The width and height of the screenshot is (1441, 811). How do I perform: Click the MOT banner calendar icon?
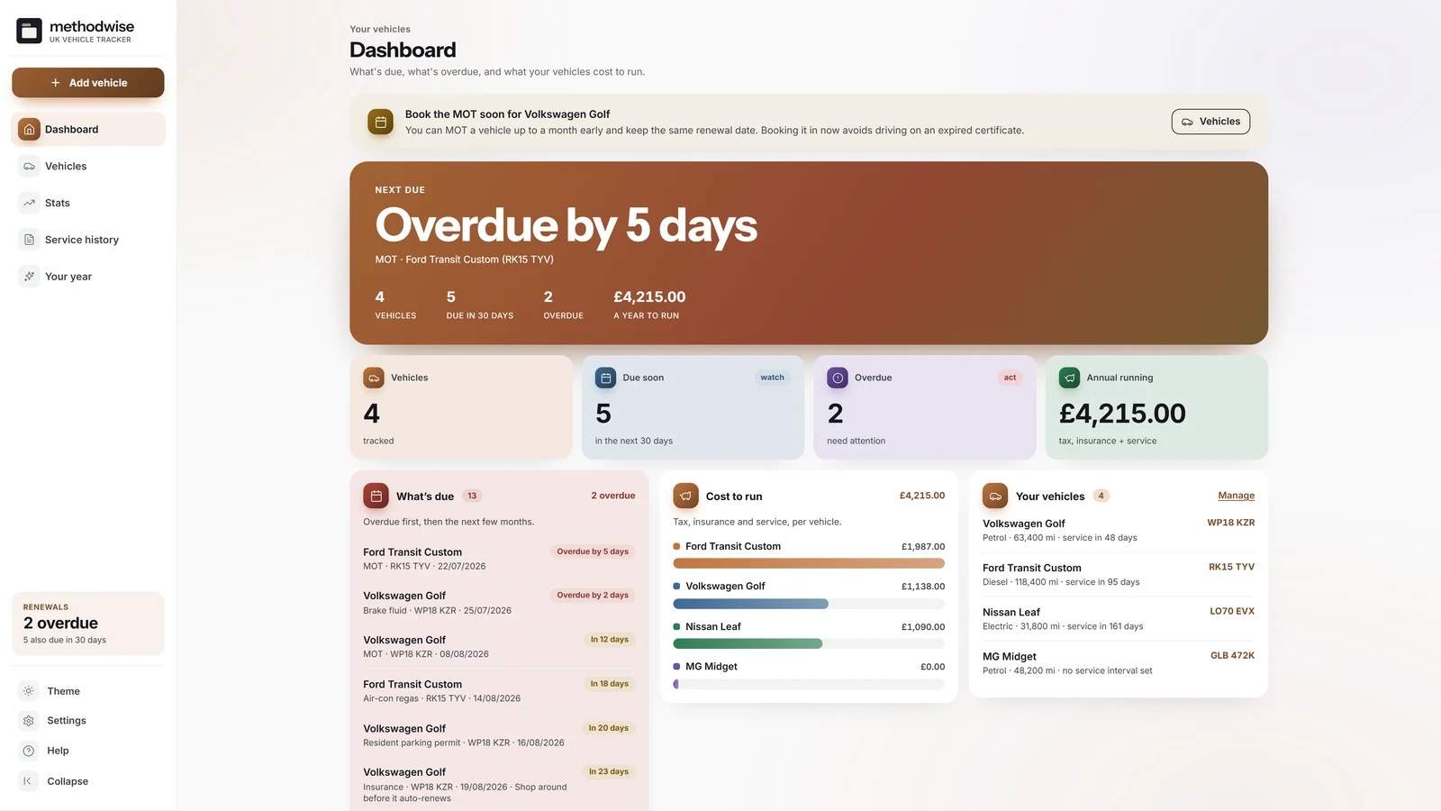pyautogui.click(x=381, y=122)
